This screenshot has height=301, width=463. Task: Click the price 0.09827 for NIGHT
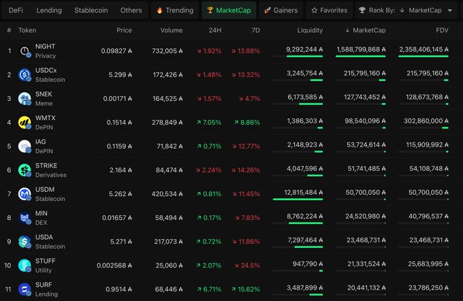click(116, 51)
